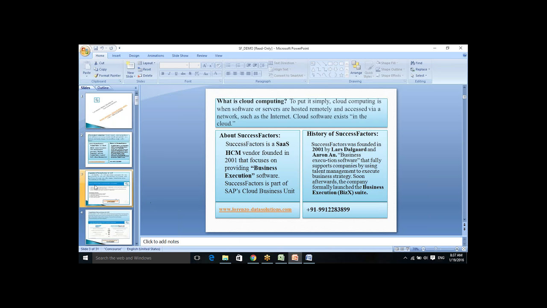The height and width of the screenshot is (308, 547).
Task: Select the Rectangle shape in gallery
Action: tap(330, 64)
